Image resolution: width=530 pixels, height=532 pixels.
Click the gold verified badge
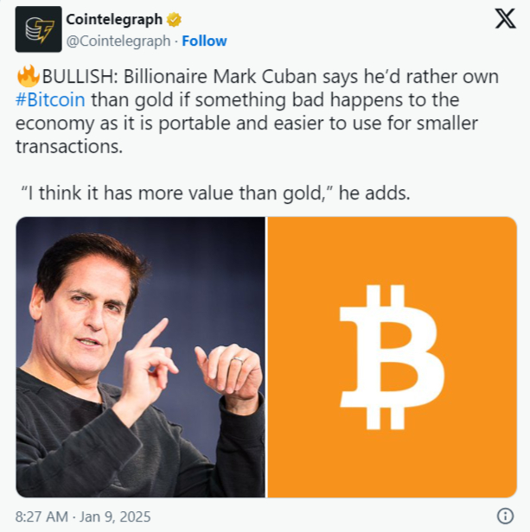tap(174, 20)
